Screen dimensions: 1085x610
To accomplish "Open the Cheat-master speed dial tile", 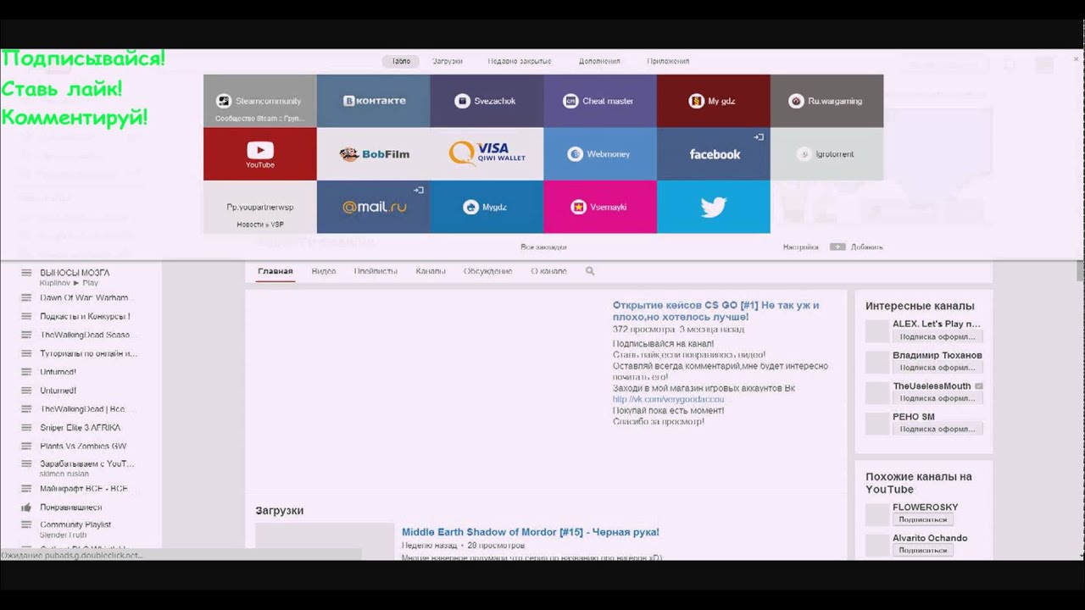I will [x=600, y=101].
